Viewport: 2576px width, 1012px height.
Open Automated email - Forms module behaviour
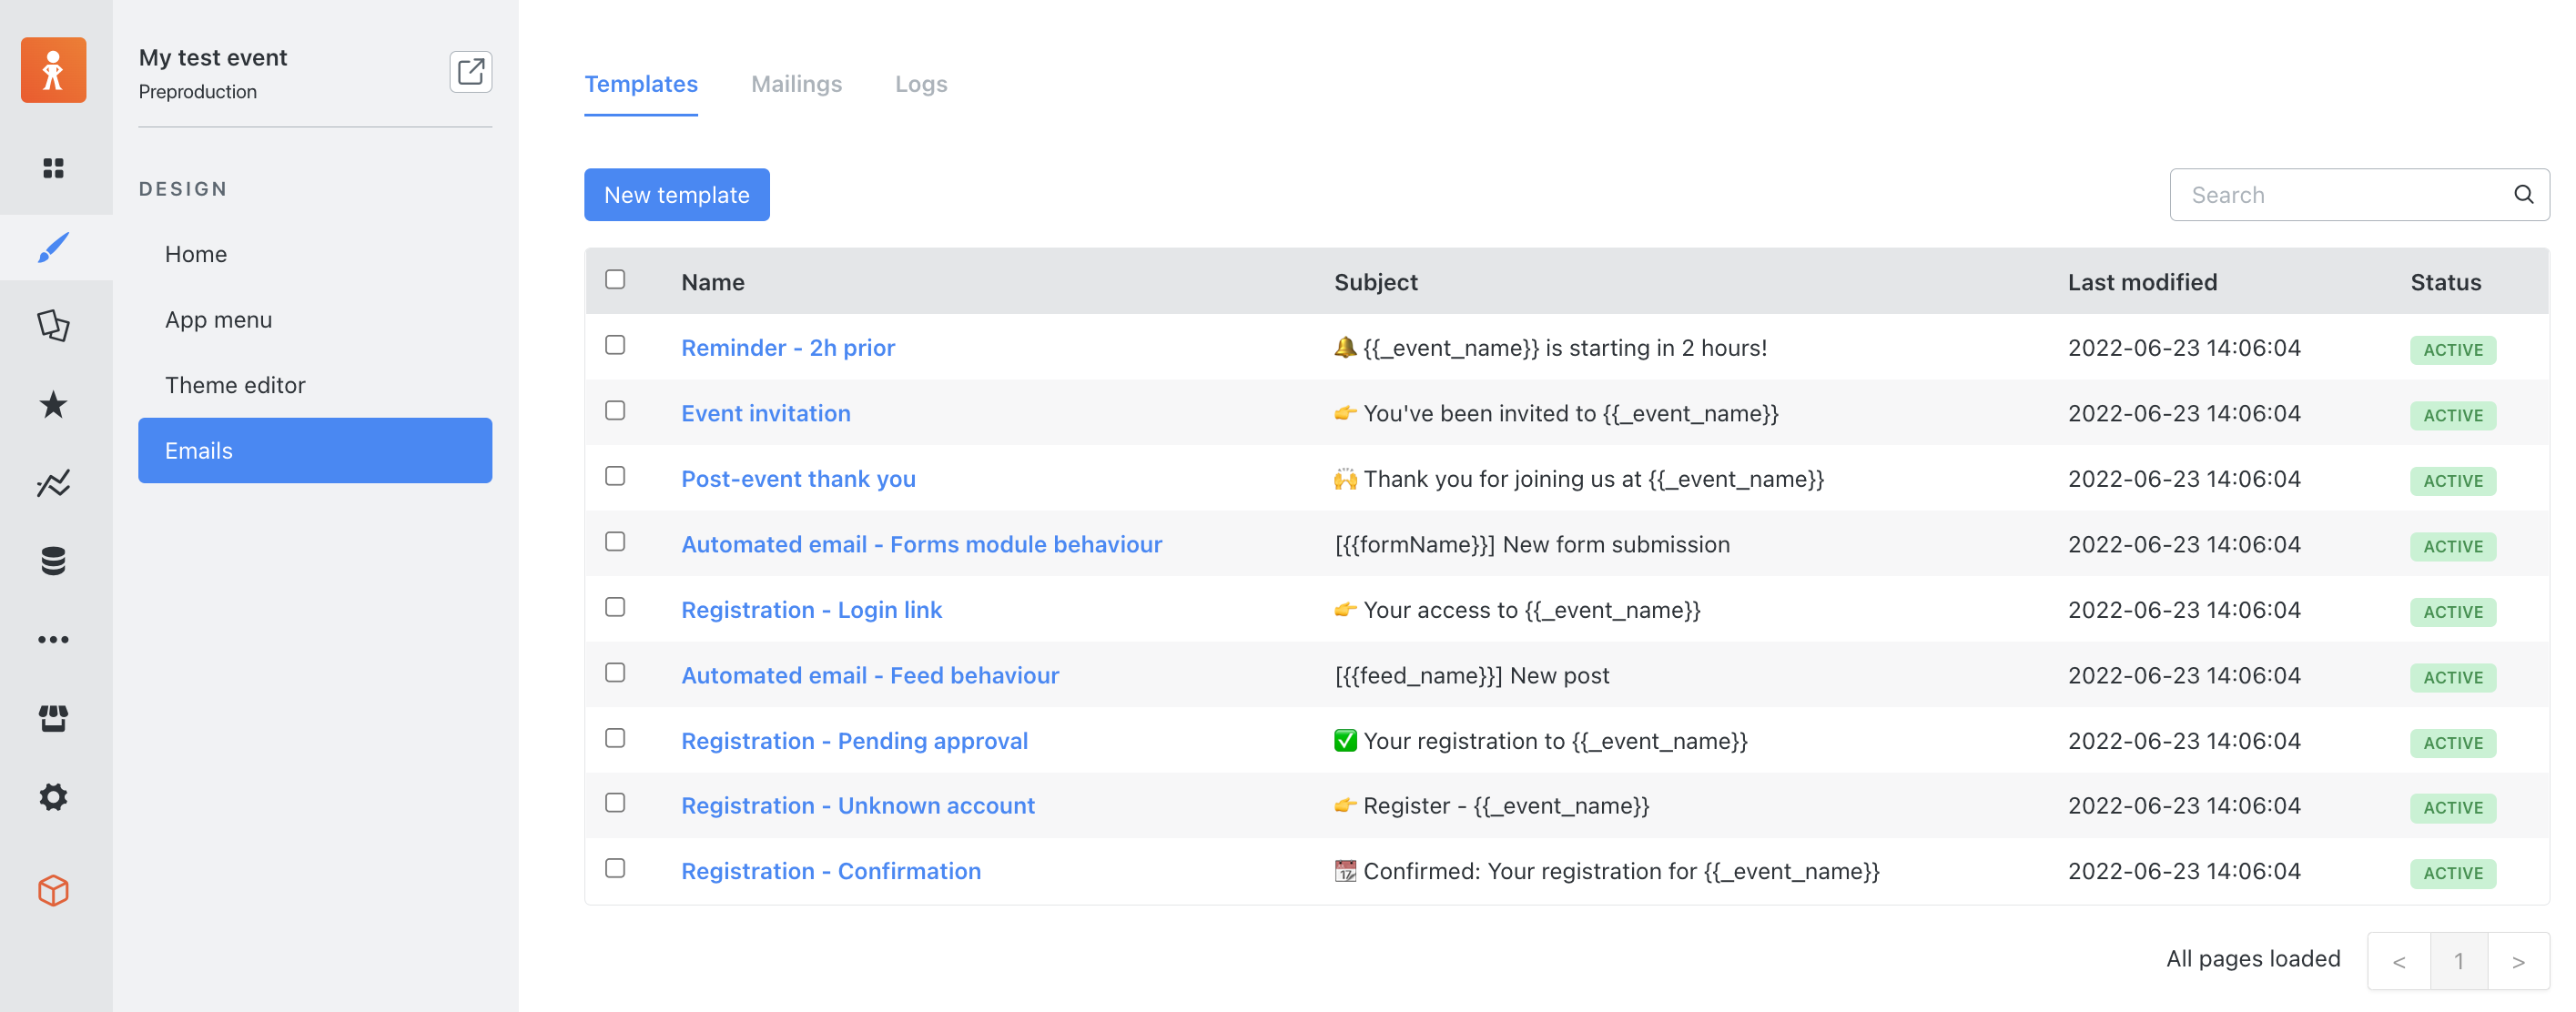(921, 545)
